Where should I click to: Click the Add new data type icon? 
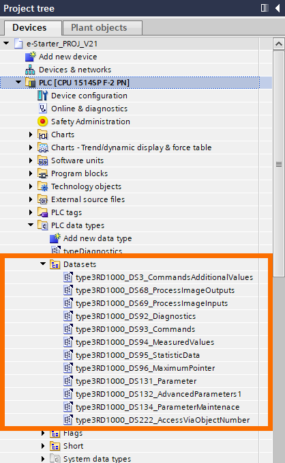[x=55, y=238]
